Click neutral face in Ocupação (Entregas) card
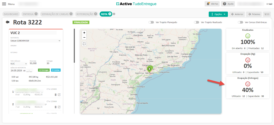 pos(248,84)
